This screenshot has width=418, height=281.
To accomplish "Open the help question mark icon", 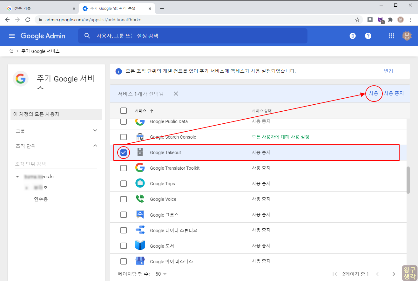I will (x=368, y=36).
